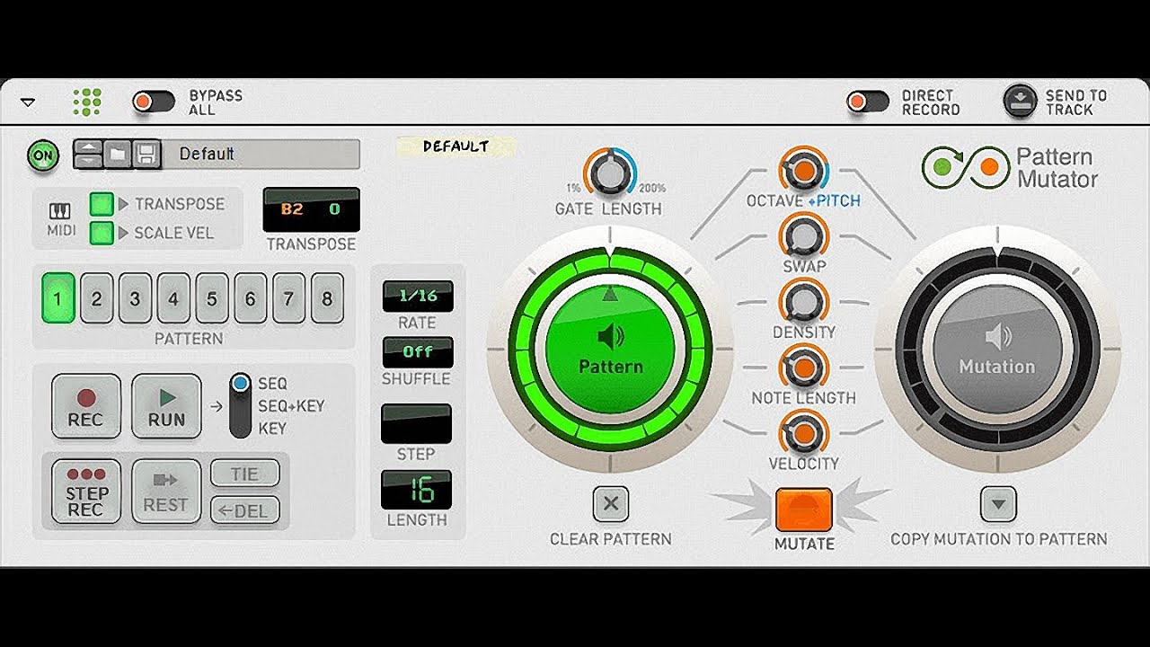Click the MIDI keyboard icon

pos(59,212)
